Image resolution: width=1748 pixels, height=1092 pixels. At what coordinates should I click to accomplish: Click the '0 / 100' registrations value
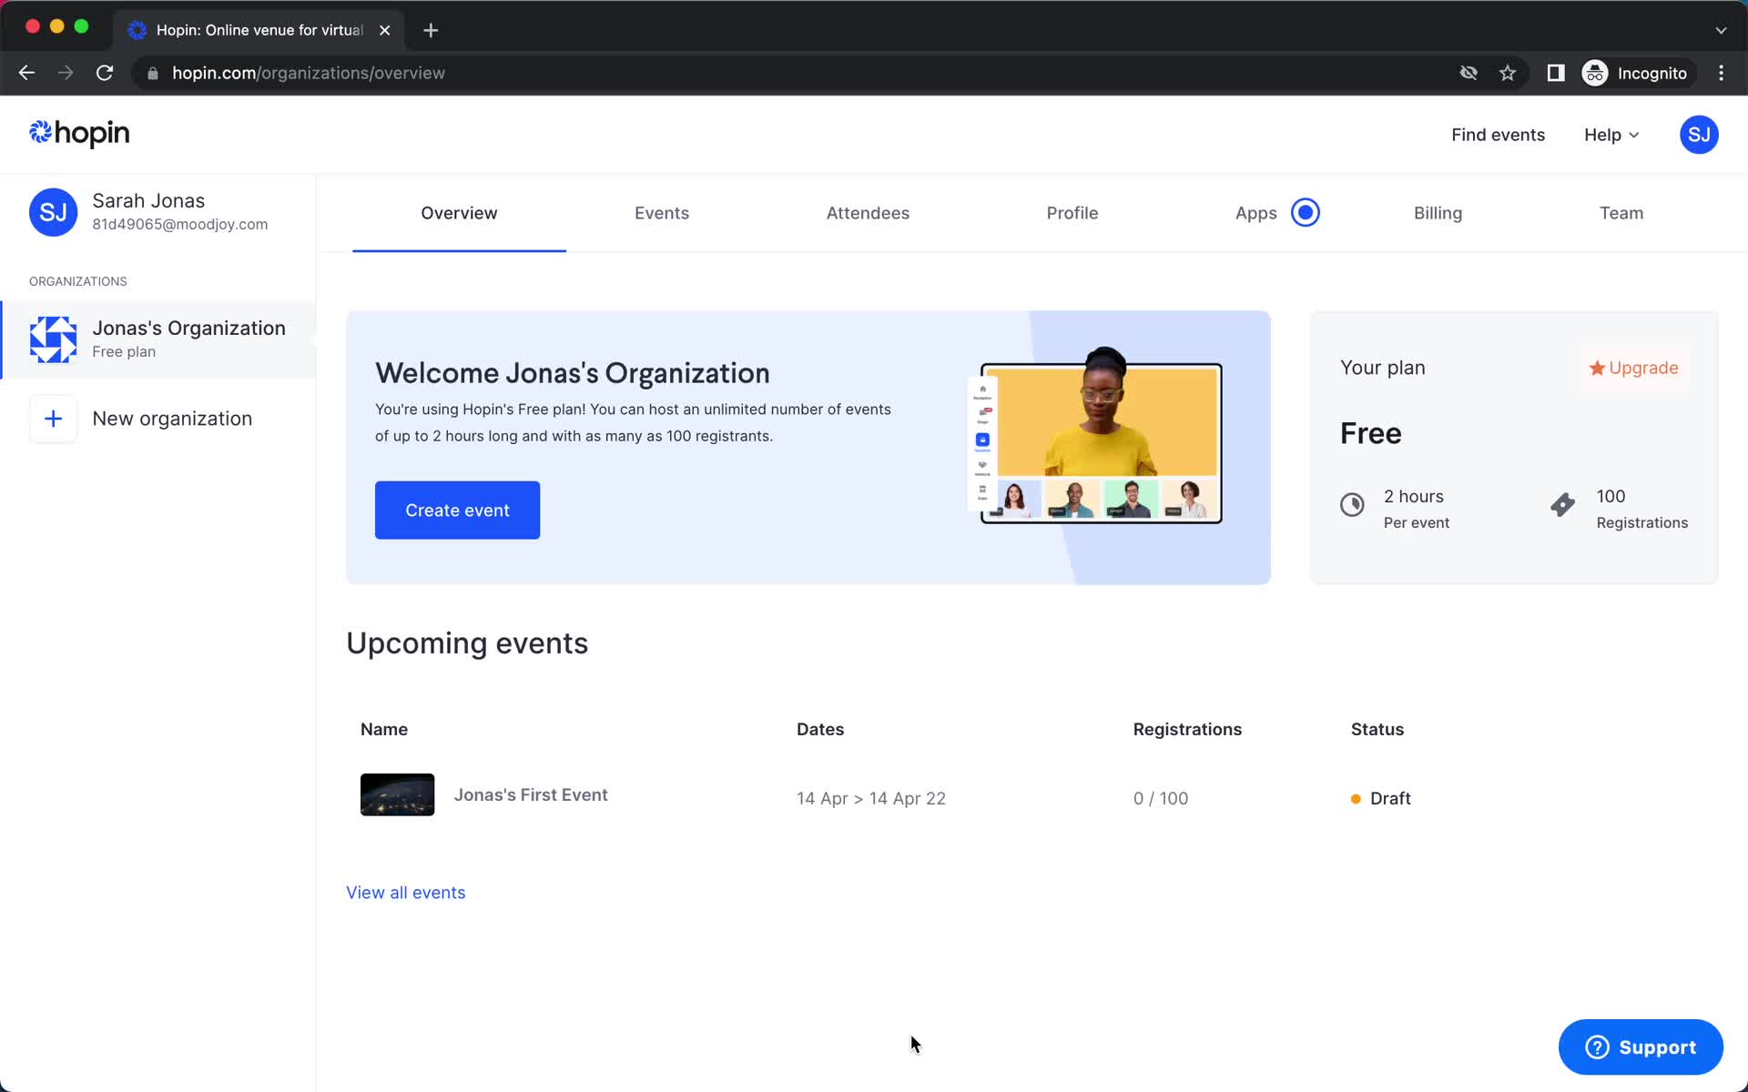tap(1161, 798)
